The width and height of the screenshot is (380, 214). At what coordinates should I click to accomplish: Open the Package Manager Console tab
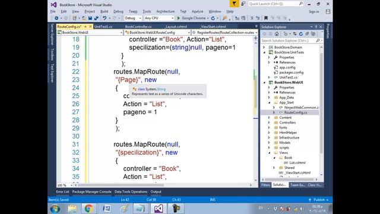[x=92, y=191]
